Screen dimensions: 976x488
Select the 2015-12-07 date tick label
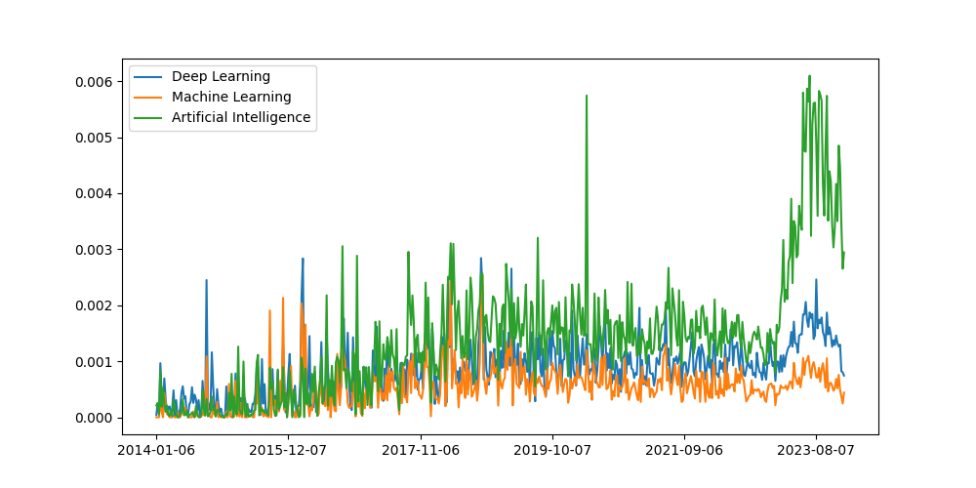click(288, 451)
